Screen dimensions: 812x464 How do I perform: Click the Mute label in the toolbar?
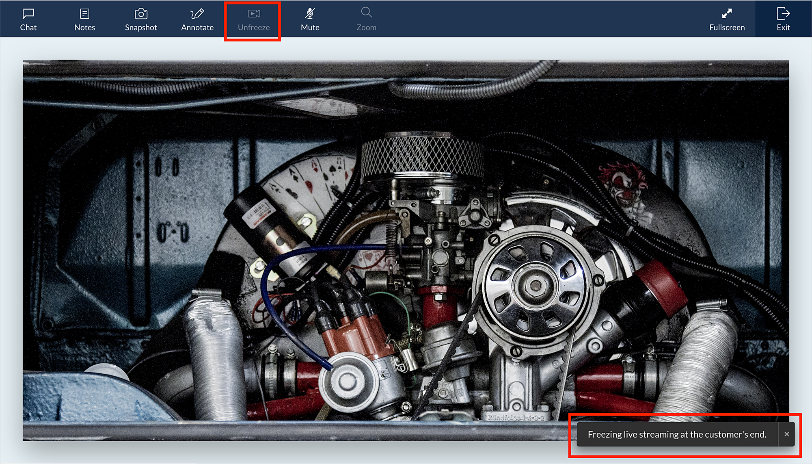click(310, 28)
